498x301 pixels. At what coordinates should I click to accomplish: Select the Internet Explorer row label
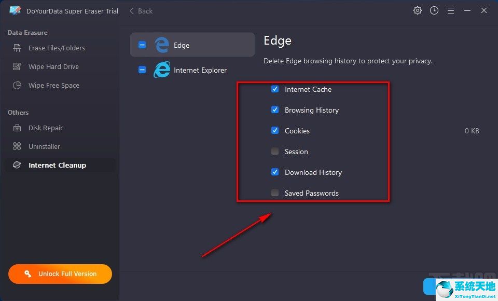click(200, 70)
